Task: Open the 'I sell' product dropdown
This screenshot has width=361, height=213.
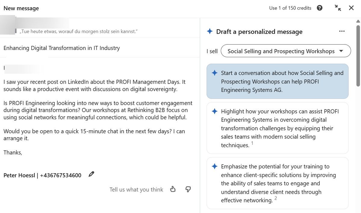Action: 285,51
